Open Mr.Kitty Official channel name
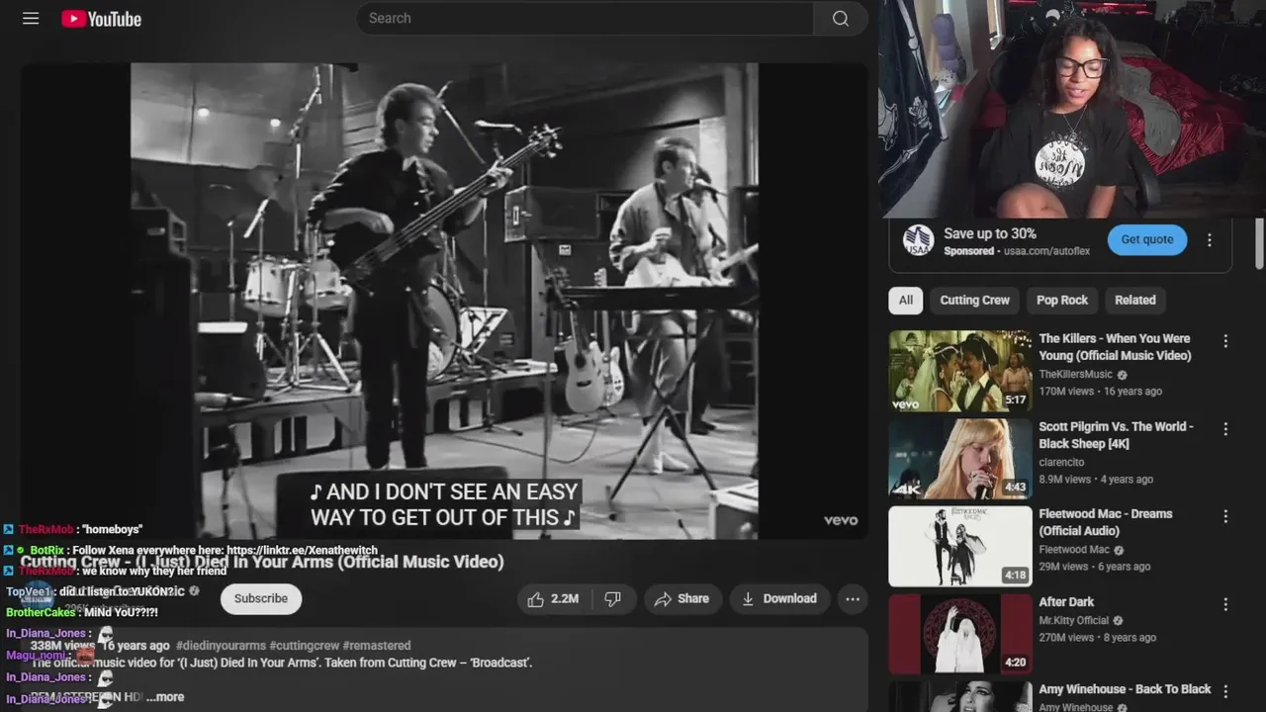This screenshot has height=712, width=1266. (1073, 620)
